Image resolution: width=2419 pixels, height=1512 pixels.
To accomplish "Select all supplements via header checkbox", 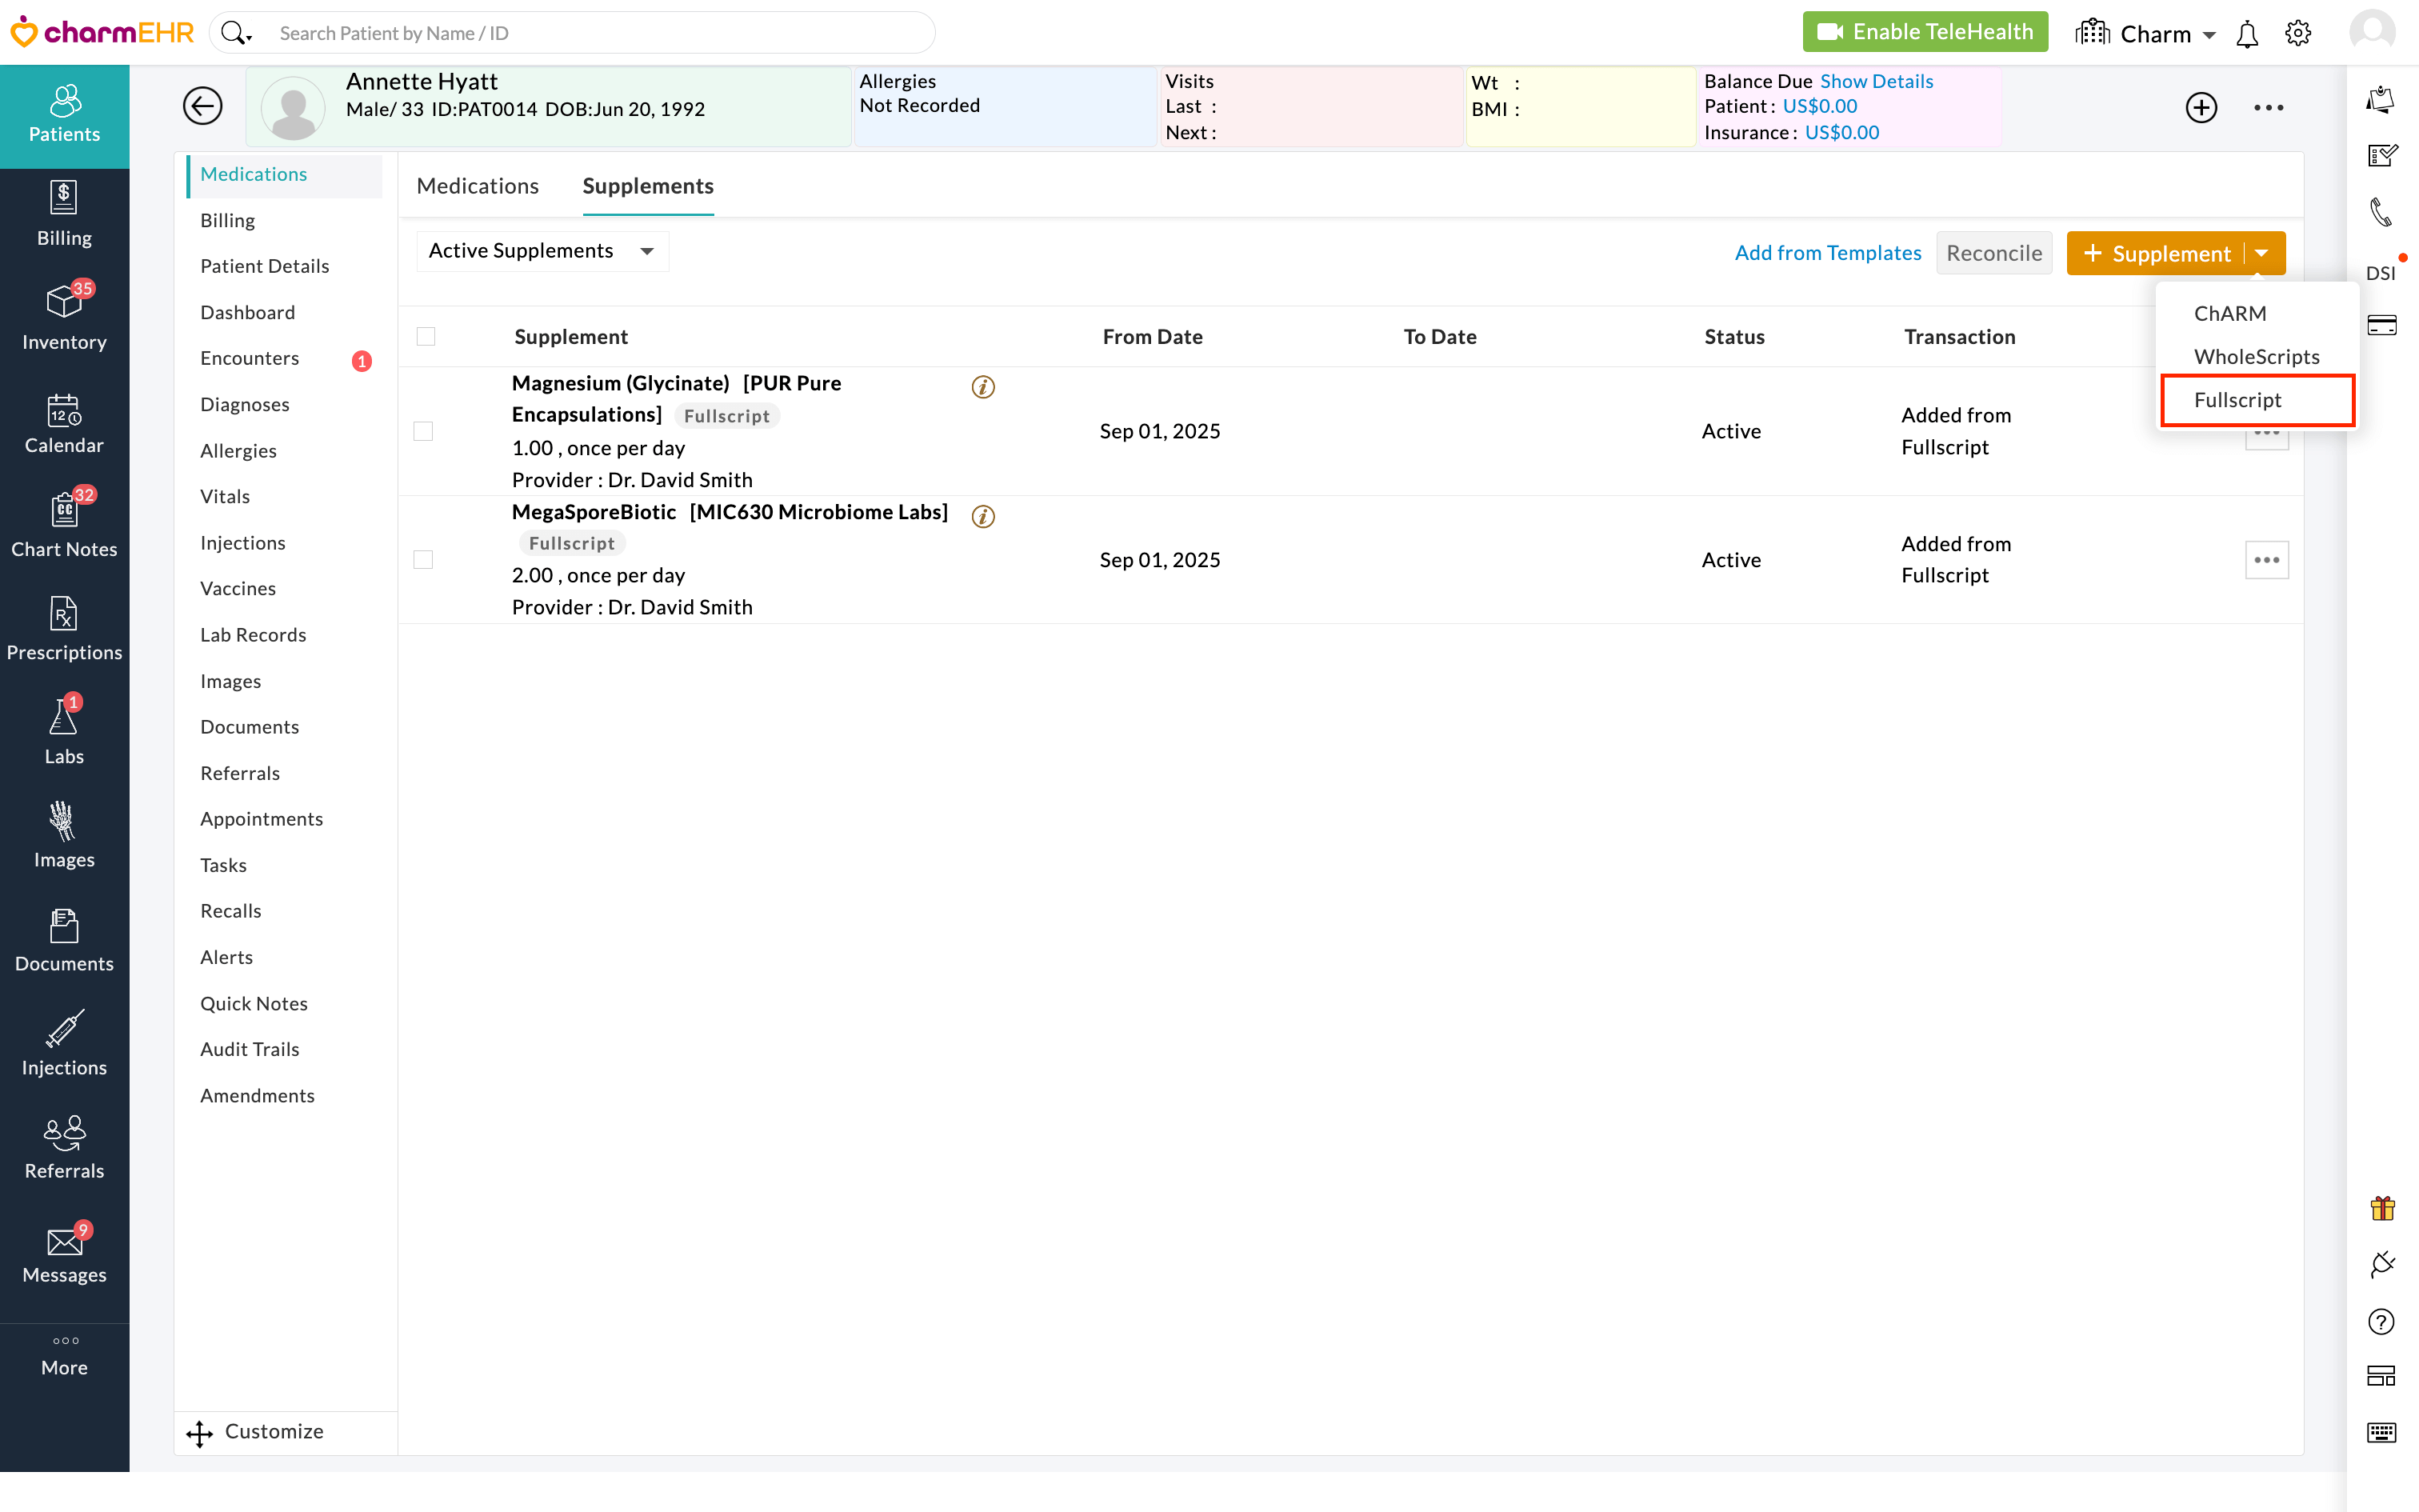I will pos(426,336).
